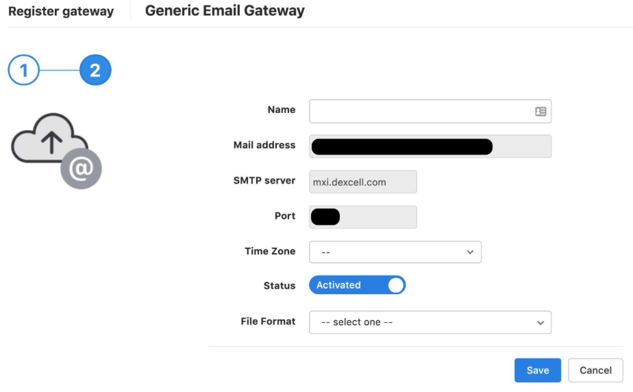Click the Register gateway heading
Viewport: 633px width, 392px height.
click(61, 11)
